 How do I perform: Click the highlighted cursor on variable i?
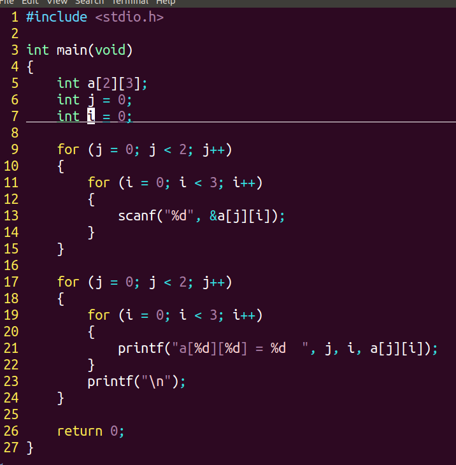[x=91, y=116]
